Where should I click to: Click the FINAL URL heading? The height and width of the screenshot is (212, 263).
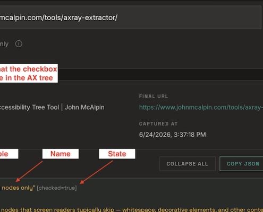(154, 96)
